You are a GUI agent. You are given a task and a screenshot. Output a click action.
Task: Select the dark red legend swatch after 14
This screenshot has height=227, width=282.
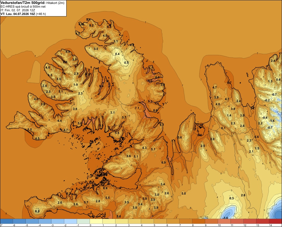point(275,221)
